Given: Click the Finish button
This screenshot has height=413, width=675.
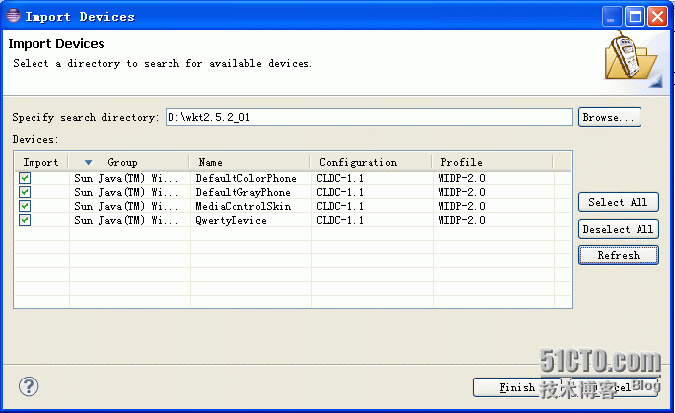Looking at the screenshot, I should [516, 387].
